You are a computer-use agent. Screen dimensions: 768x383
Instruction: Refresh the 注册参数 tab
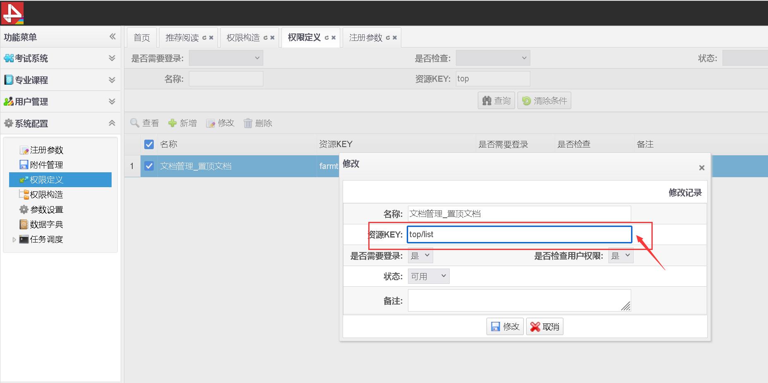(388, 38)
